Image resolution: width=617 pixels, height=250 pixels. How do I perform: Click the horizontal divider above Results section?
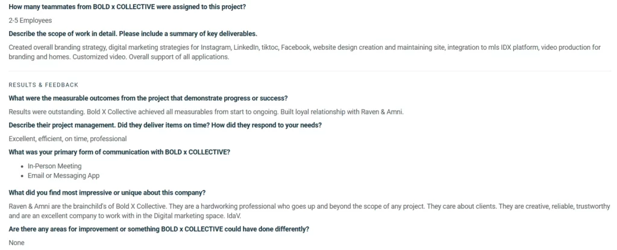[310, 71]
